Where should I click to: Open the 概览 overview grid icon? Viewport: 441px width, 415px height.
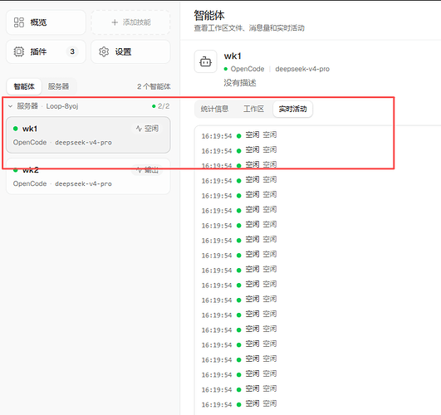[x=19, y=22]
